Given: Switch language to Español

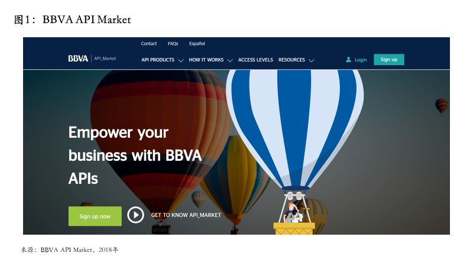Looking at the screenshot, I should [x=197, y=43].
